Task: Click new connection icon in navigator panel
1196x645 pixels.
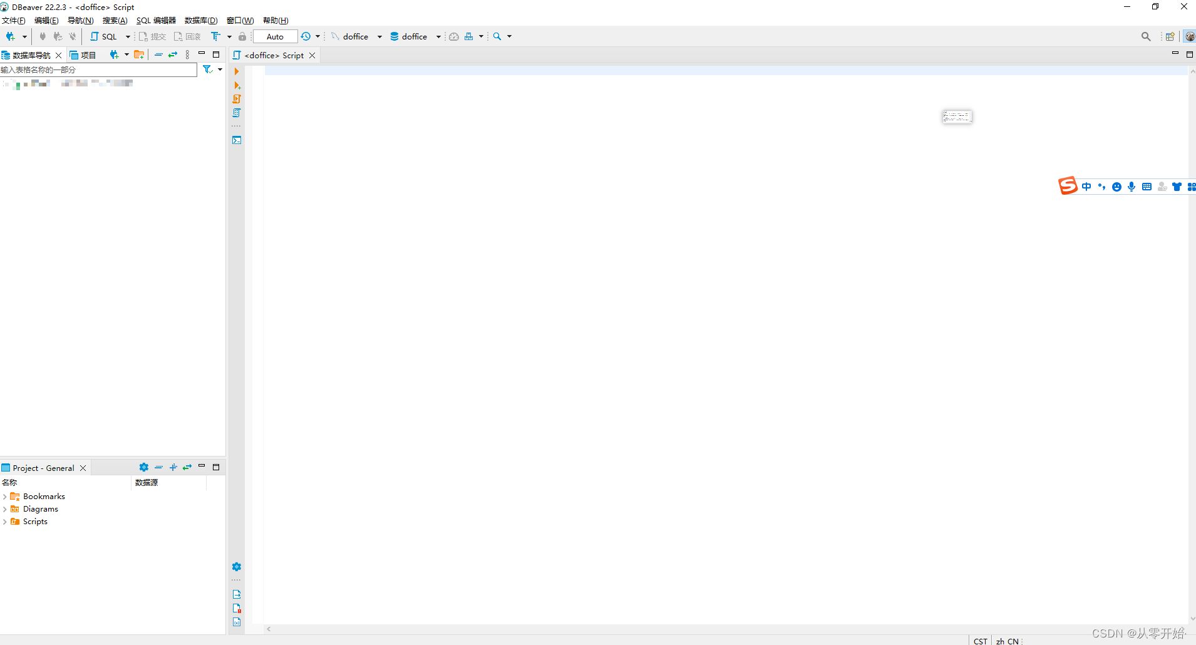Action: (x=114, y=54)
